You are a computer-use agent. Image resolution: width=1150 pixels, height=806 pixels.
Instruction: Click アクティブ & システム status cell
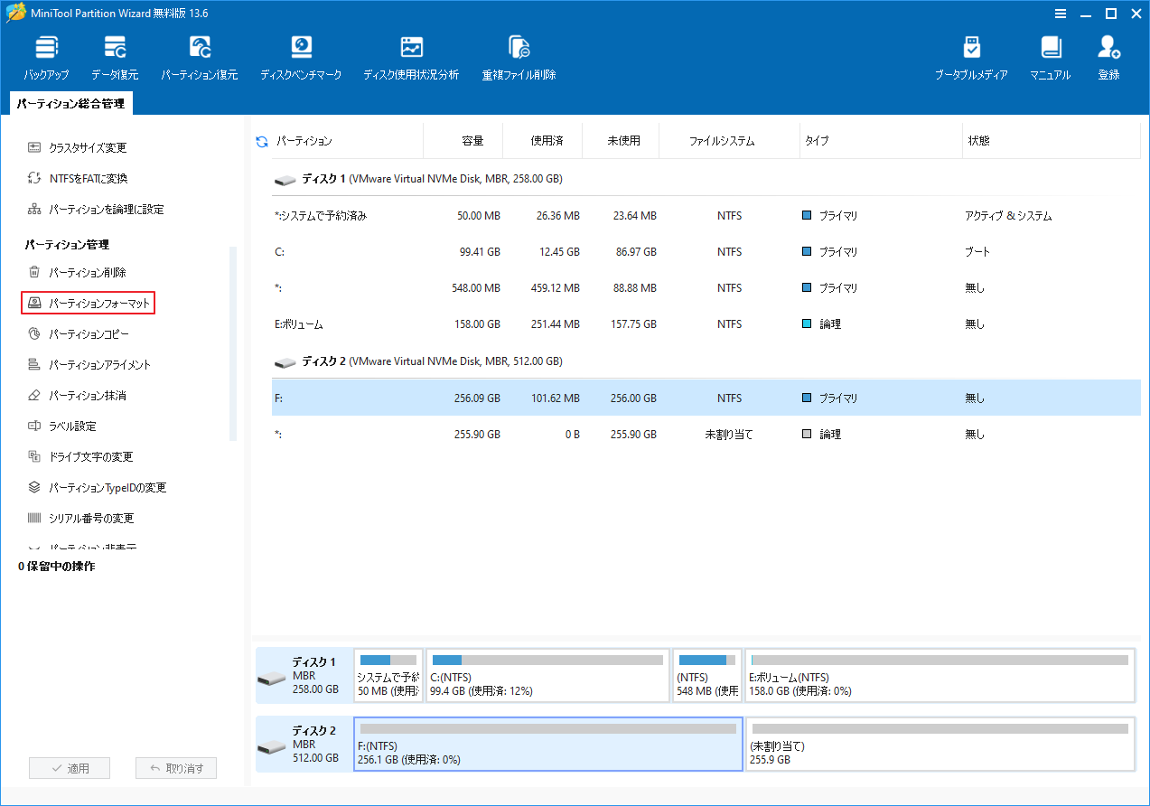tap(1008, 216)
